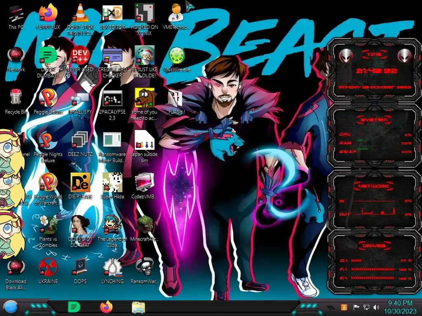Select the ISRAEL SPY icon
422x316 pixels.
80,103
